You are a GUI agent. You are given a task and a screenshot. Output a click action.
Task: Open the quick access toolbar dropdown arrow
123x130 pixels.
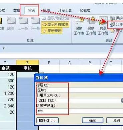click(x=4, y=48)
